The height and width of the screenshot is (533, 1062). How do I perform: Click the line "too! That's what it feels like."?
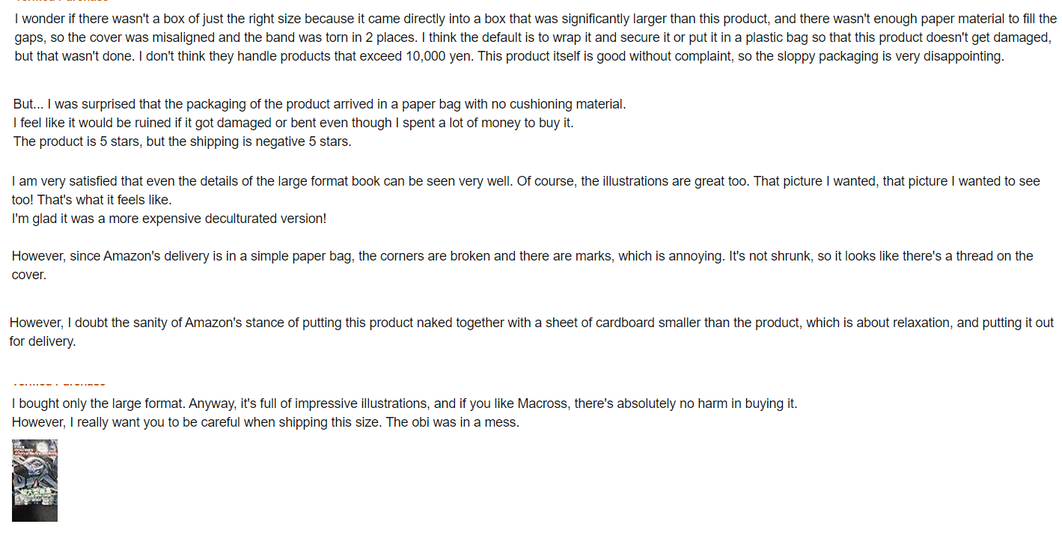point(91,201)
